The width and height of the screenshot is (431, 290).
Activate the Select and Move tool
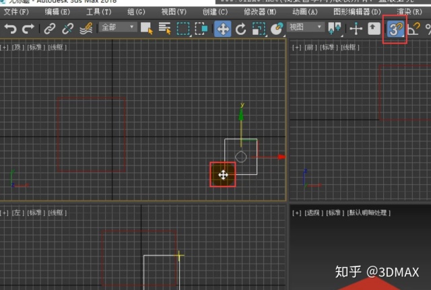(x=223, y=28)
